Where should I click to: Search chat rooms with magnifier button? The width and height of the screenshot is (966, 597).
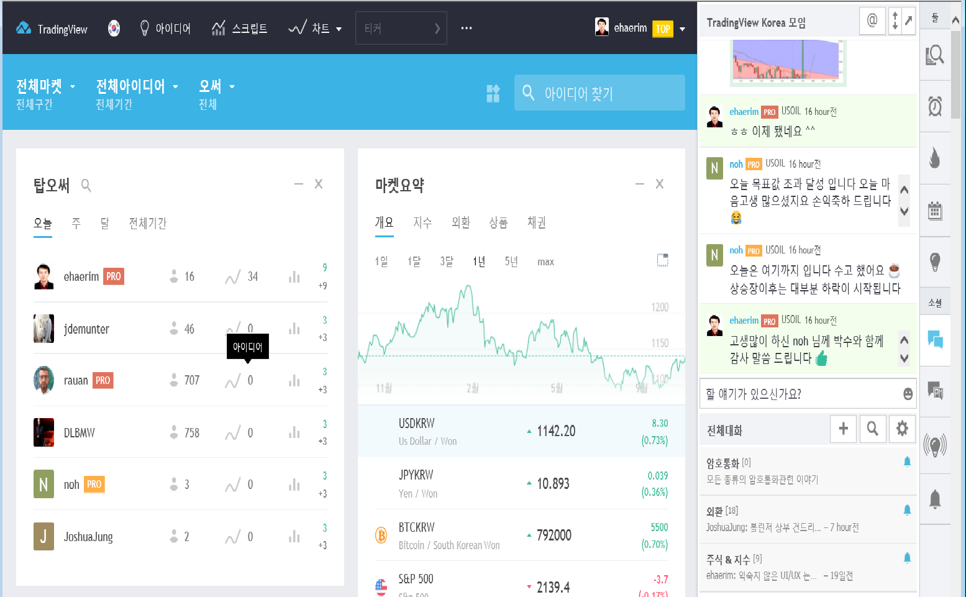872,429
